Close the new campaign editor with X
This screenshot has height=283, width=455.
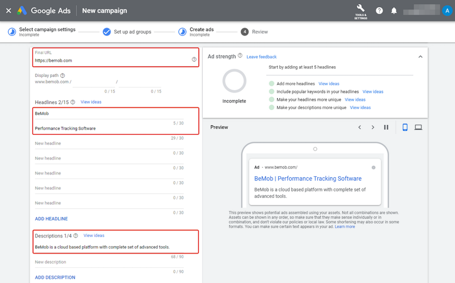coord(8,11)
